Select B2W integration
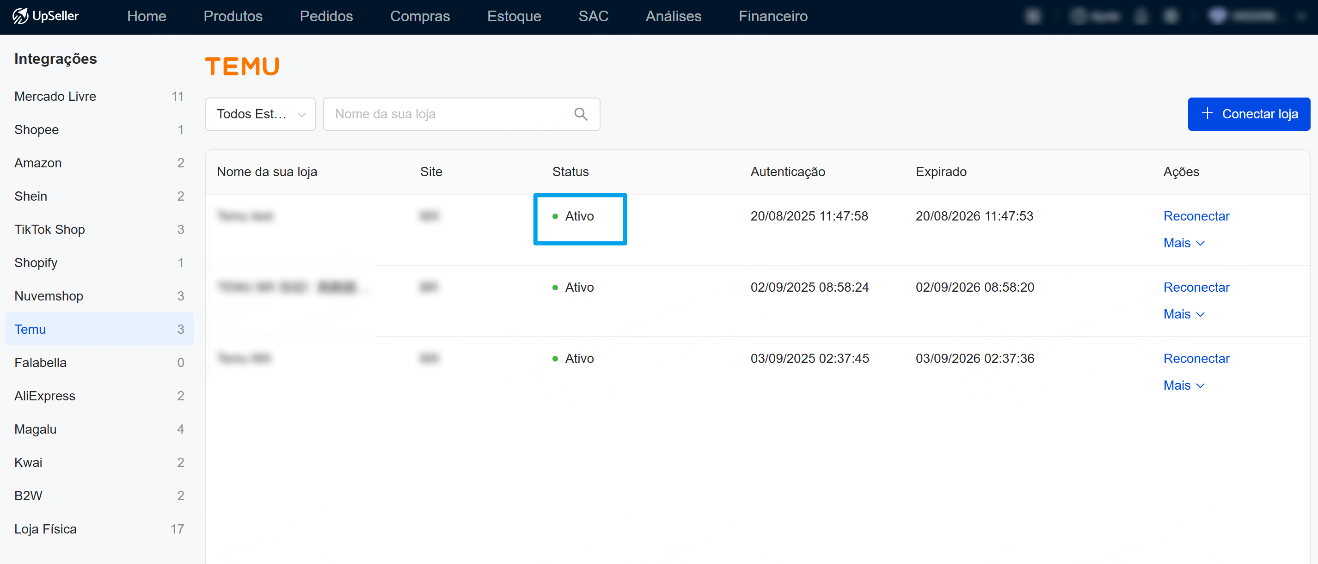This screenshot has width=1318, height=564. (99, 496)
